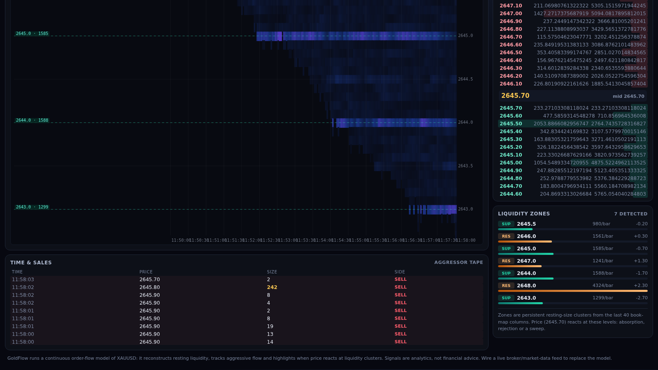658x370 pixels.
Task: Click the "7 DETECTED" zone count label
Action: coord(631,214)
